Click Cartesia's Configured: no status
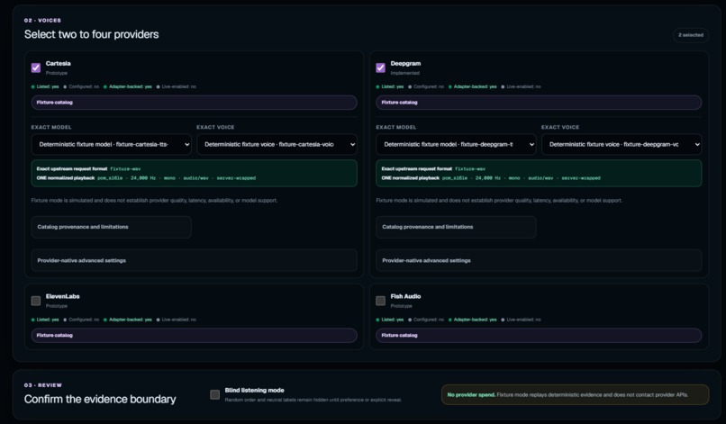The width and height of the screenshot is (726, 424). tap(81, 86)
